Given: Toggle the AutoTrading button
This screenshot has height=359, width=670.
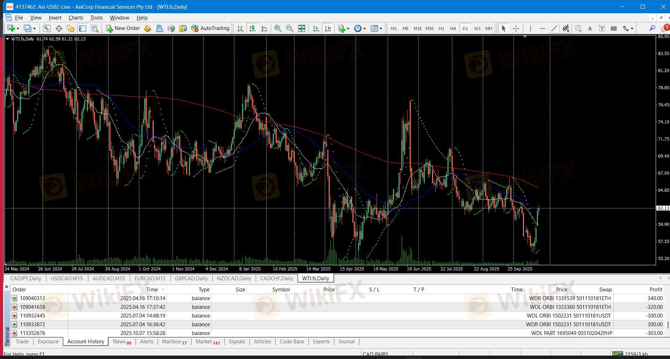Looking at the screenshot, I should [x=210, y=29].
